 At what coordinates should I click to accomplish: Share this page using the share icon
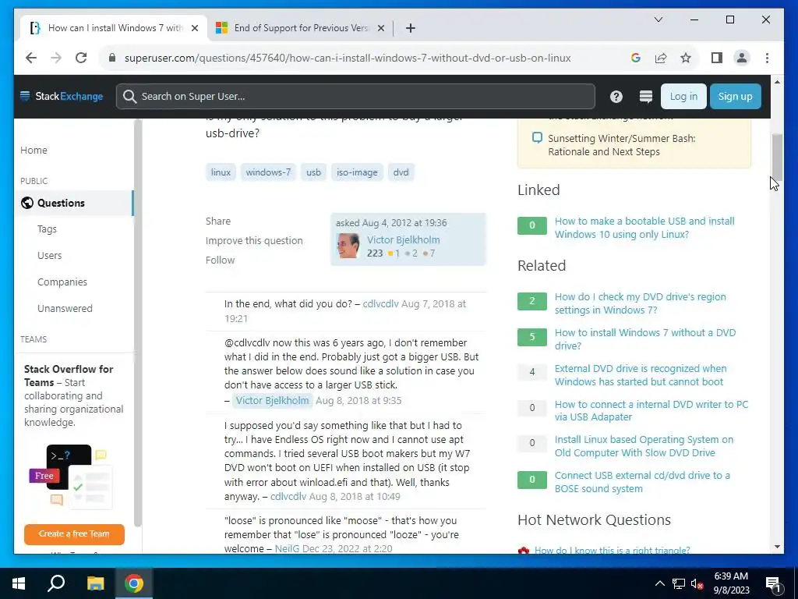pos(661,58)
